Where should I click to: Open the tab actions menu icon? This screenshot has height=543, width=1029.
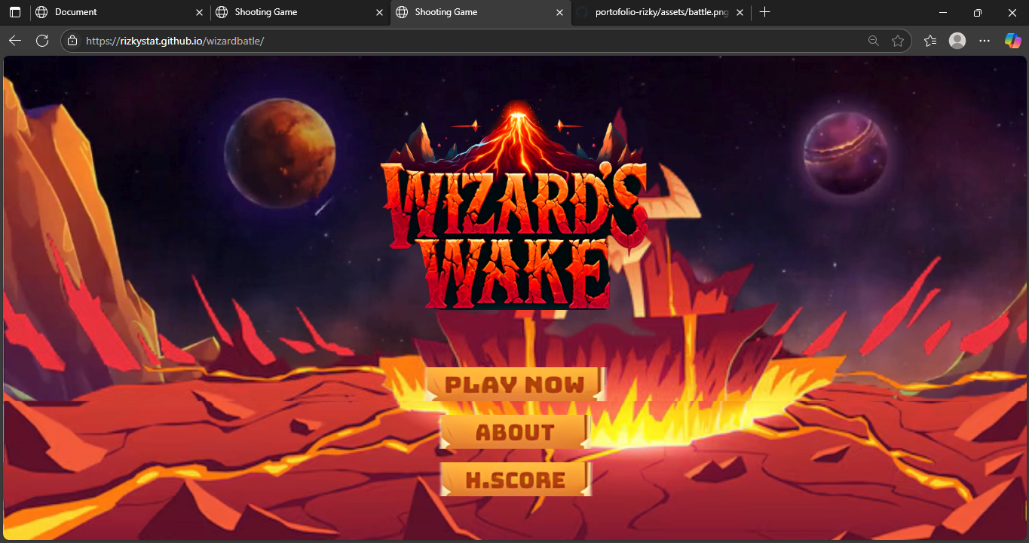[14, 12]
